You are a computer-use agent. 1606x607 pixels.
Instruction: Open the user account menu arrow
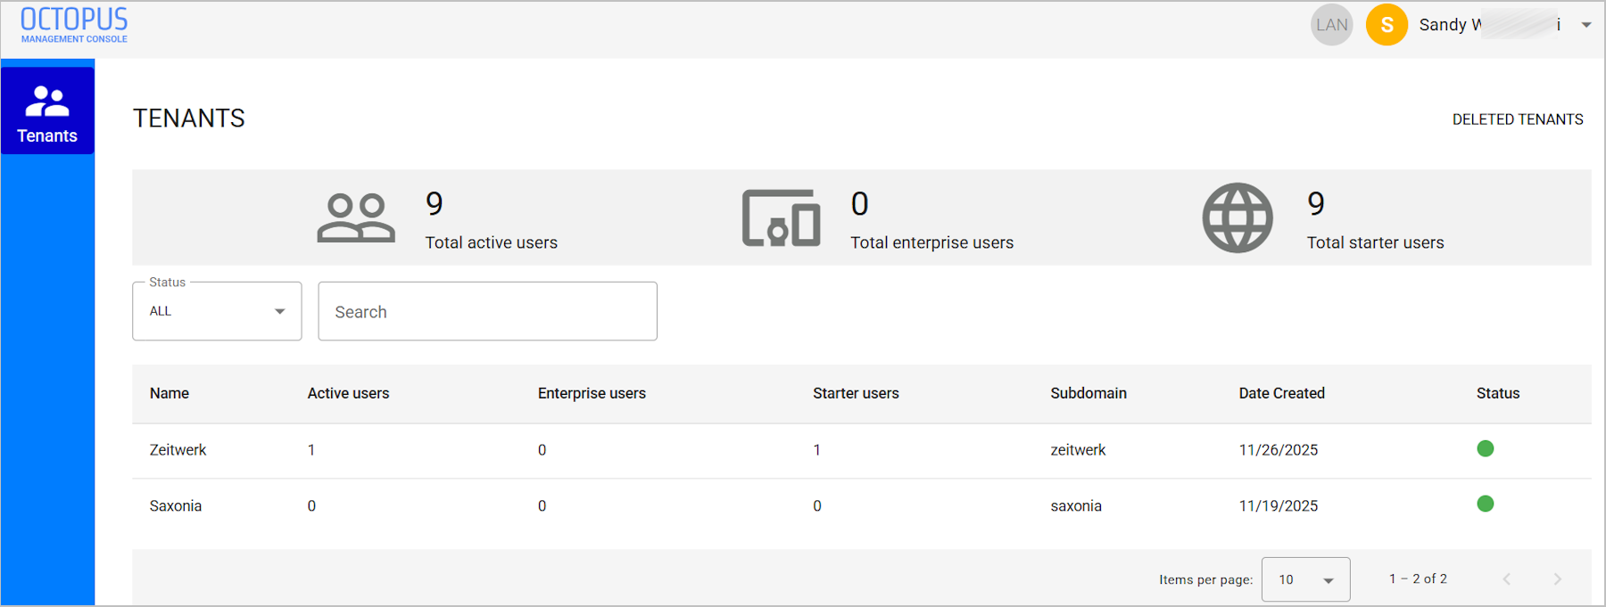pos(1586,25)
